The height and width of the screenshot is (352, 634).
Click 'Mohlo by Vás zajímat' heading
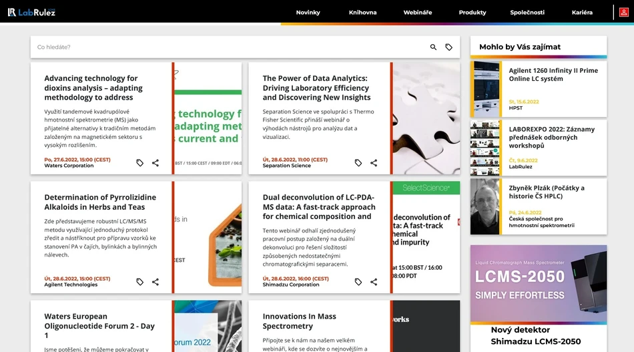[520, 47]
